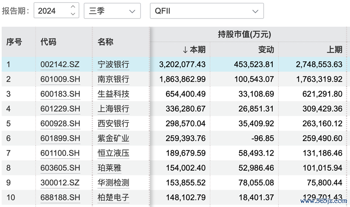The height and width of the screenshot is (207, 350).
Task: Select the negative change value -96.85
Action: tap(262, 138)
